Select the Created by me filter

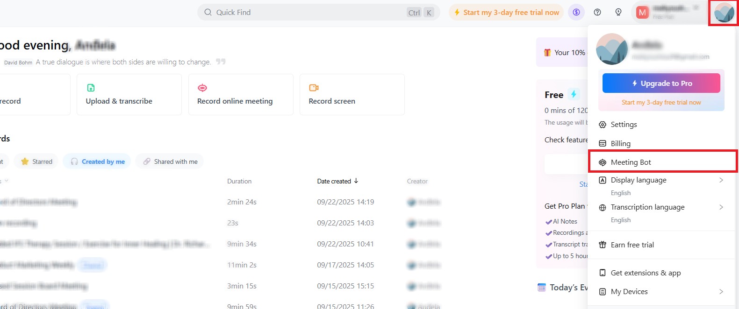97,162
